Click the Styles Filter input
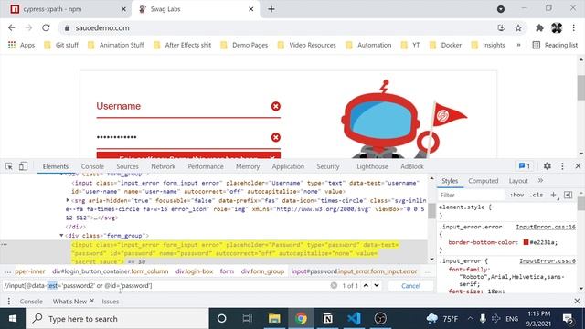 tap(471, 195)
